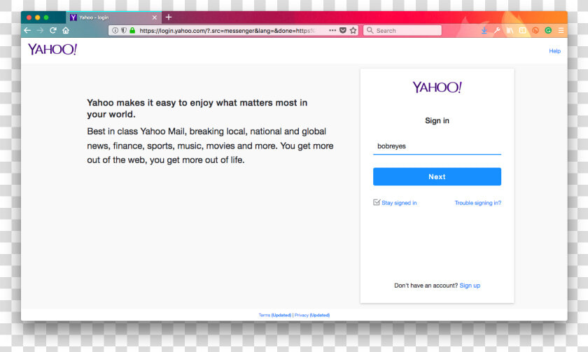This screenshot has width=588, height=352.
Task: Click the Yahoo logo in sign-in card
Action: coord(437,87)
